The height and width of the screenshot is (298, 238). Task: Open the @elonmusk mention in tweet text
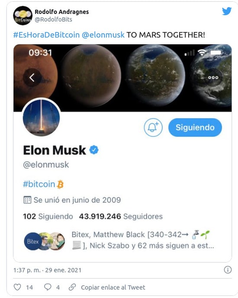pos(103,35)
